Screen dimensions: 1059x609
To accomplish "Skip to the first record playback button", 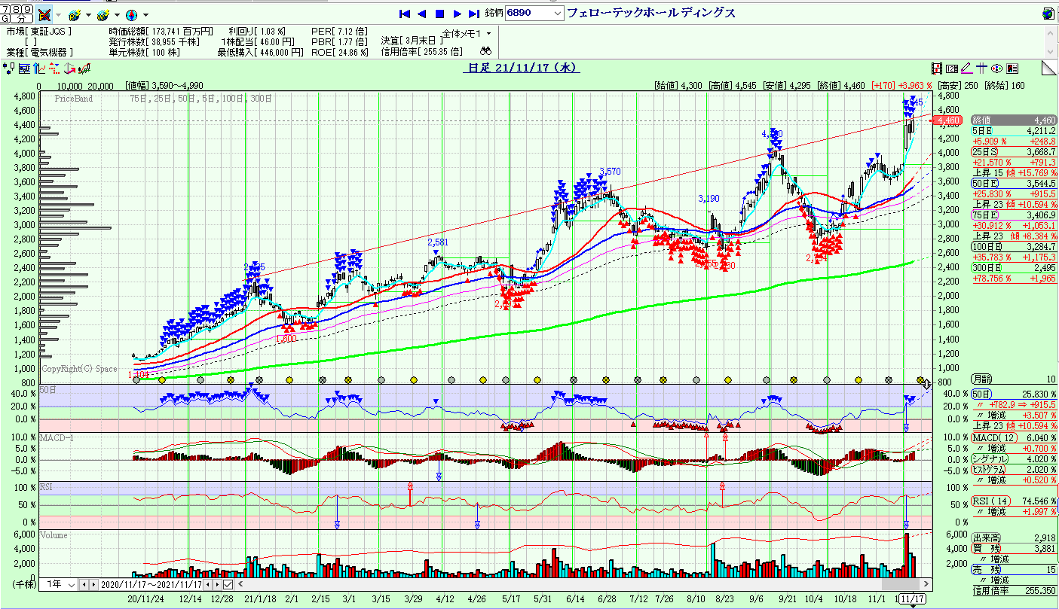I will click(404, 14).
